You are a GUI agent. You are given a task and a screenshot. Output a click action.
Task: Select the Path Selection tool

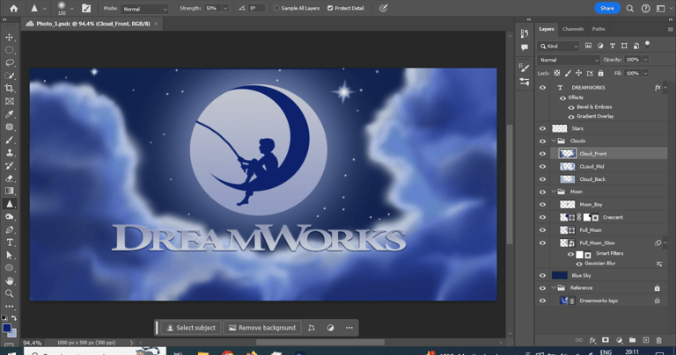tap(9, 255)
